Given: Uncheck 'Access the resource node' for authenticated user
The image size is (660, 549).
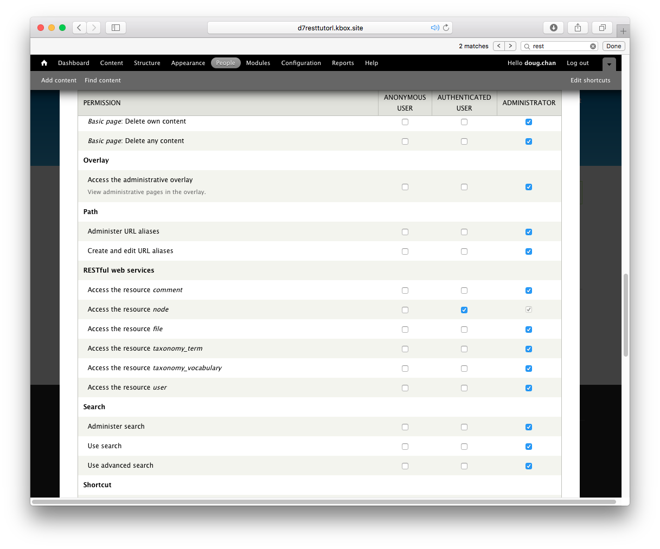Looking at the screenshot, I should click(x=464, y=310).
